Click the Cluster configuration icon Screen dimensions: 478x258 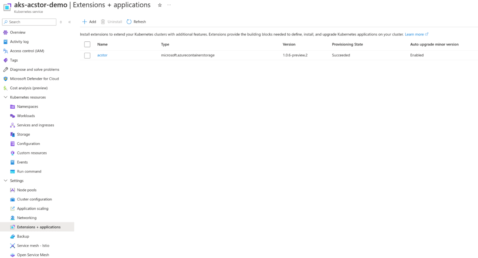pyautogui.click(x=12, y=199)
